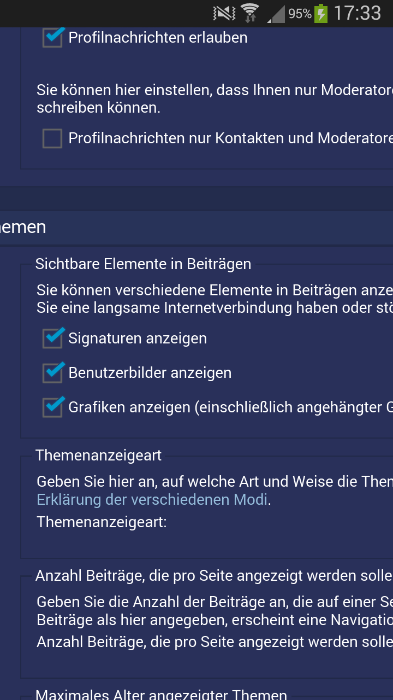
Task: Tap the 17:33 clock in status bar
Action: click(358, 13)
